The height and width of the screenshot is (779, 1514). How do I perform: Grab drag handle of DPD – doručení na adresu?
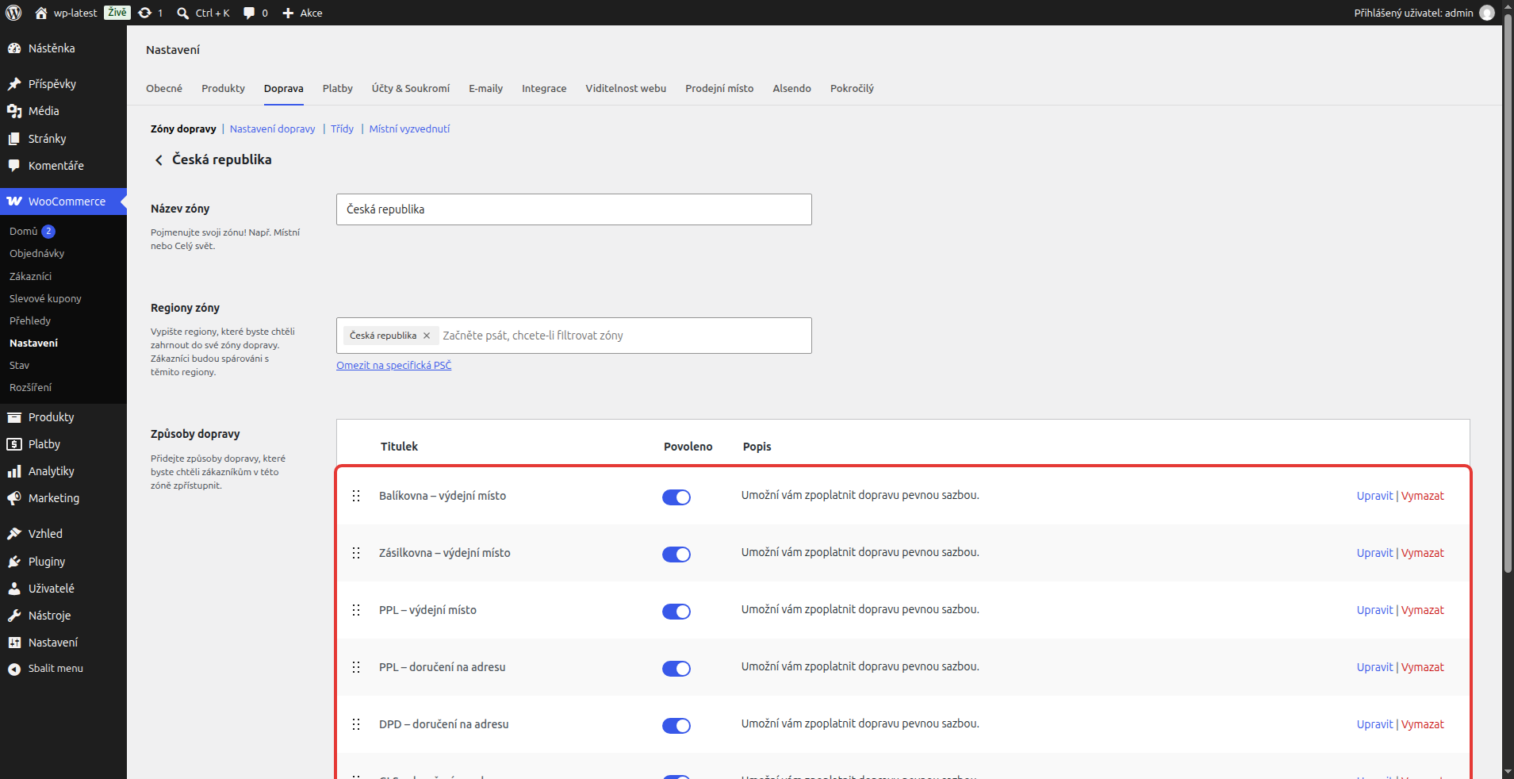(x=356, y=724)
